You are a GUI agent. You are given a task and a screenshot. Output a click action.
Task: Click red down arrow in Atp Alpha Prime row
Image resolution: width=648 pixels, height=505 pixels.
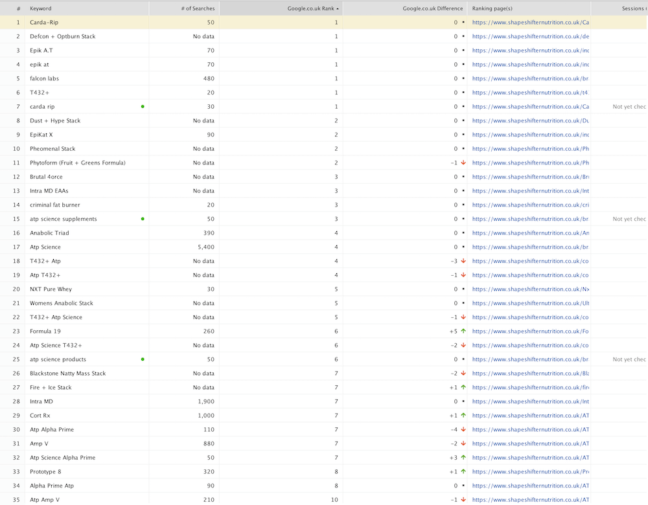[463, 429]
